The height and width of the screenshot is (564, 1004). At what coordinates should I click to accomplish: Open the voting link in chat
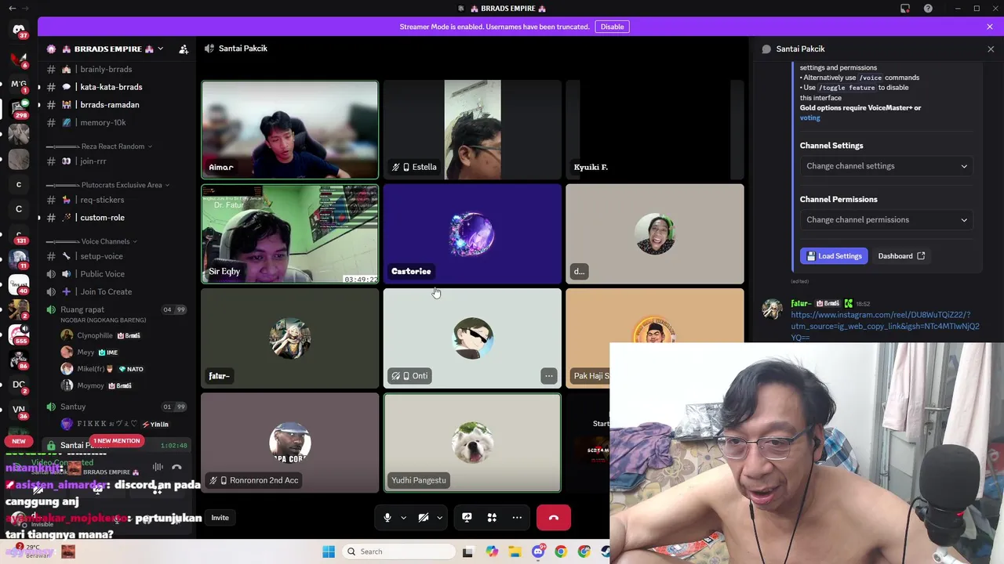pyautogui.click(x=809, y=117)
